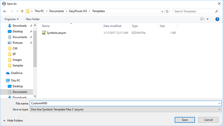223x126 pixels.
Task: Click the Save button
Action: click(x=185, y=120)
